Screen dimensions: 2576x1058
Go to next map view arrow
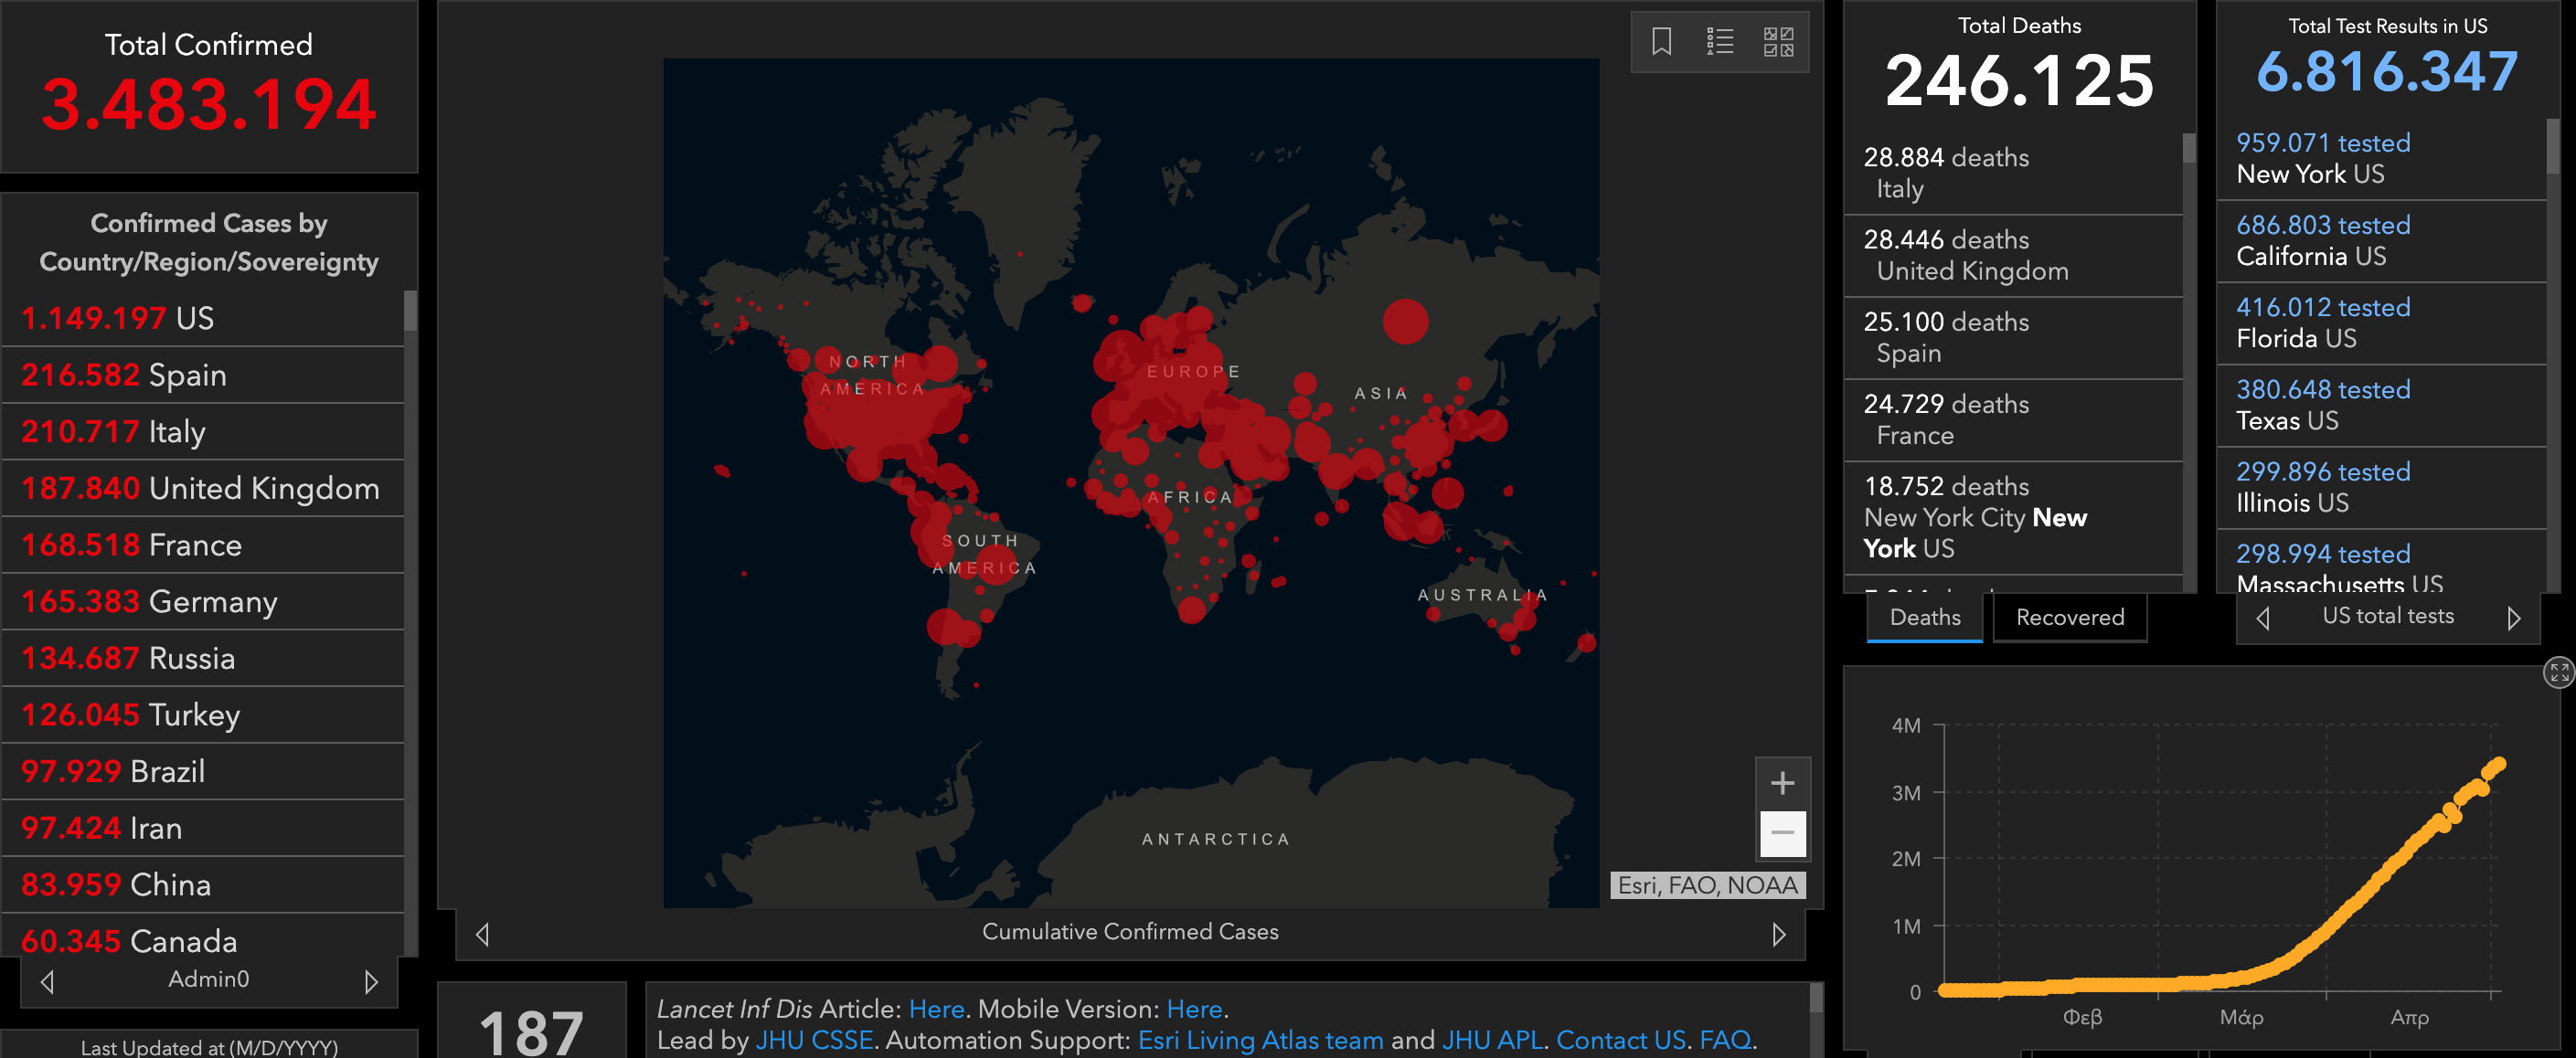coord(1778,934)
